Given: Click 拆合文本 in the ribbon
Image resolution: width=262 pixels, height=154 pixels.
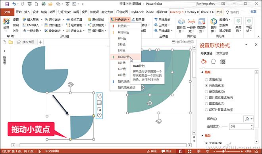Looking at the screenshot, I should (75, 31).
